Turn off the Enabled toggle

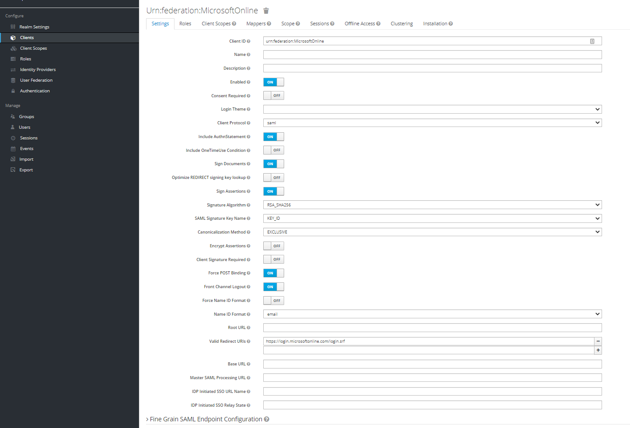[273, 82]
